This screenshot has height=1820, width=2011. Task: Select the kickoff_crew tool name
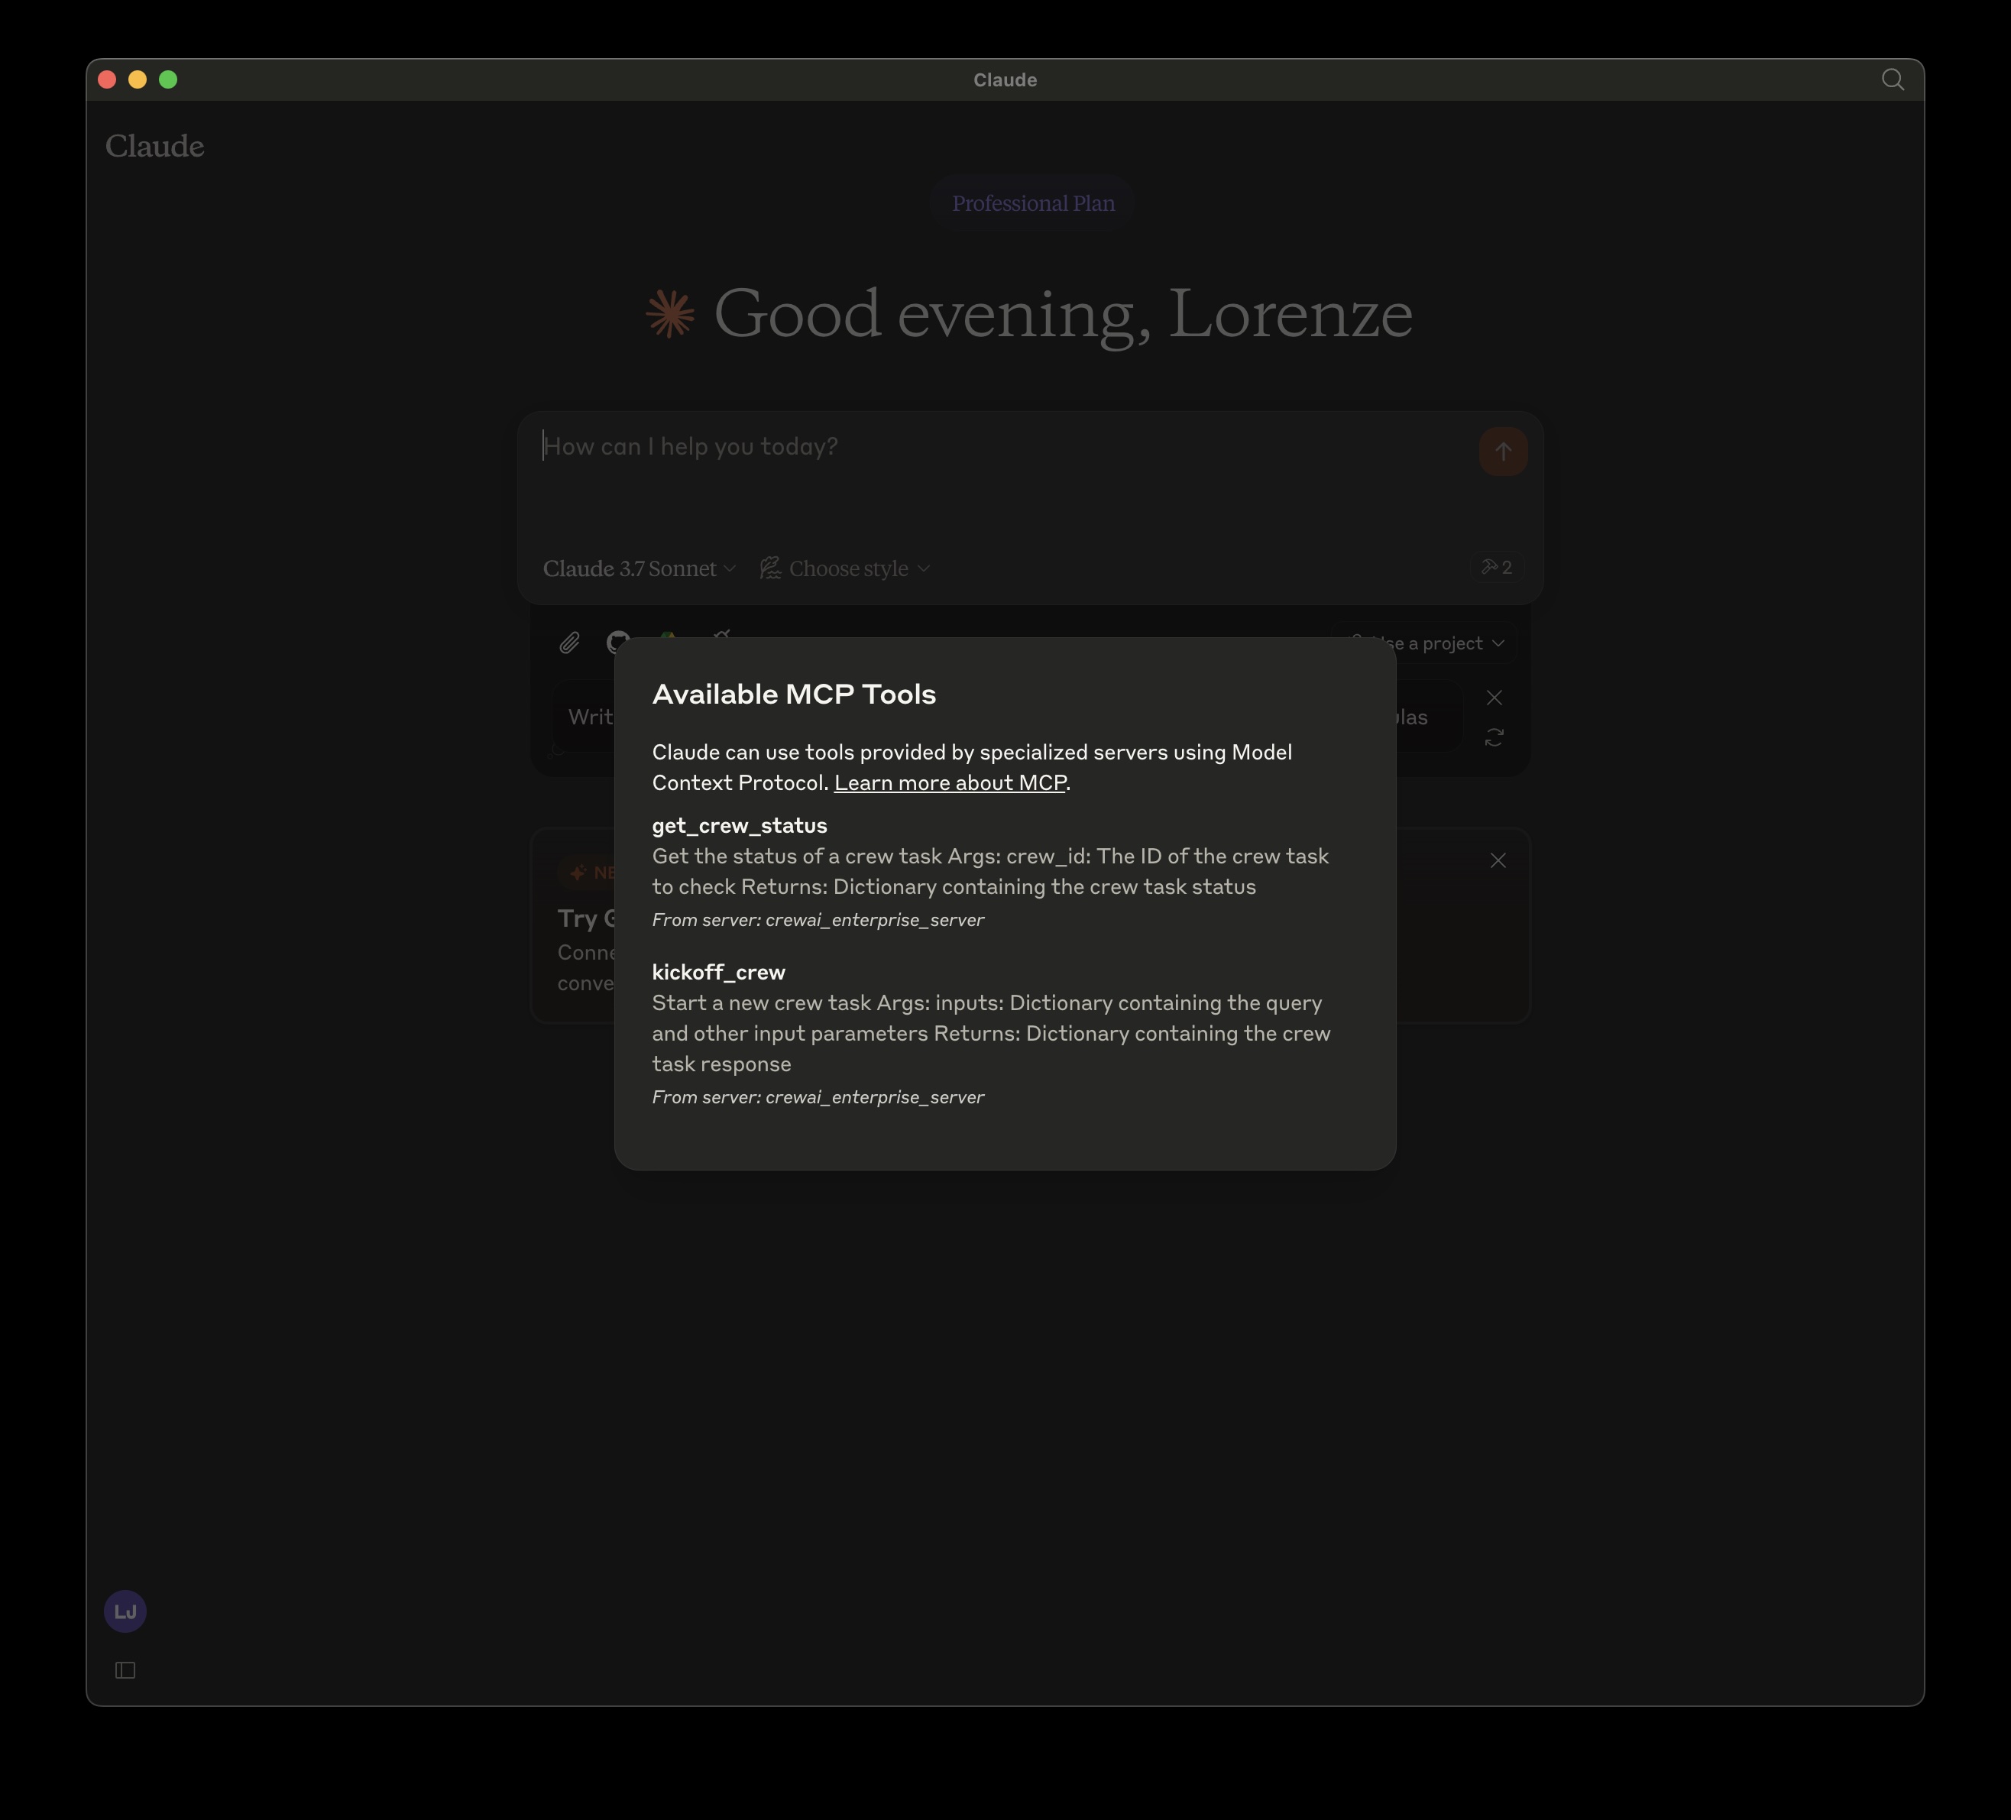pyautogui.click(x=718, y=973)
